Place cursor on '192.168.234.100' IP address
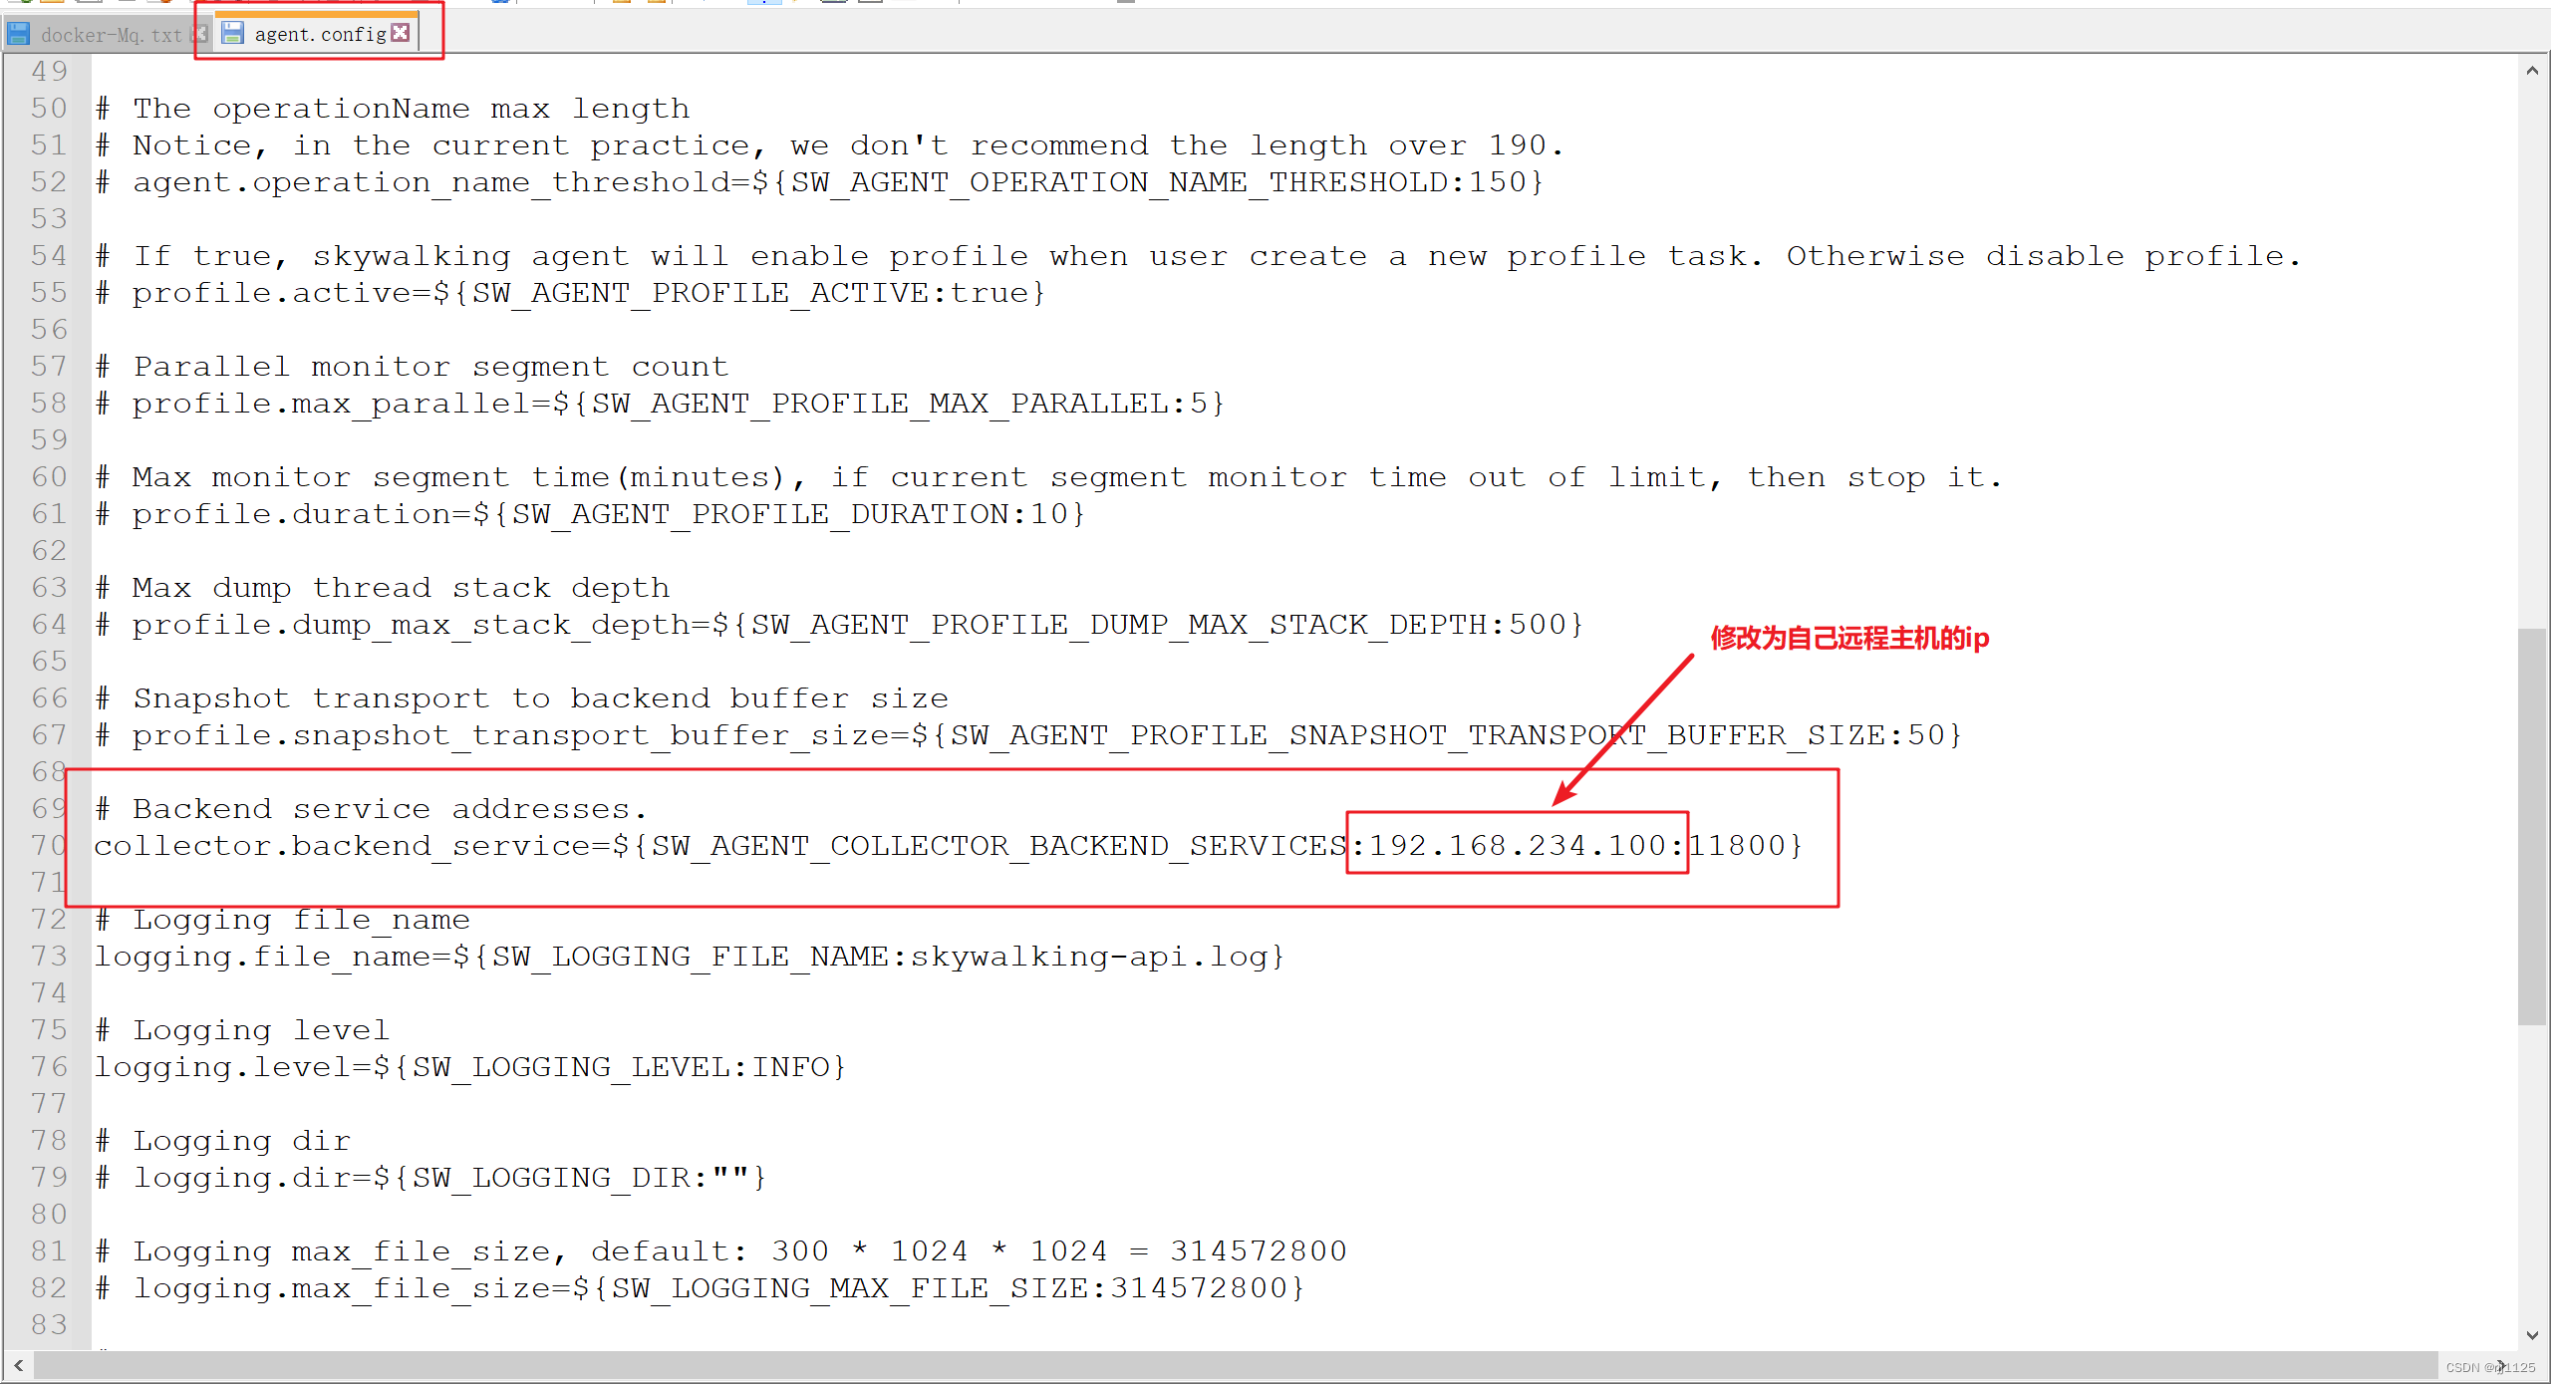This screenshot has width=2551, height=1384. point(1517,846)
